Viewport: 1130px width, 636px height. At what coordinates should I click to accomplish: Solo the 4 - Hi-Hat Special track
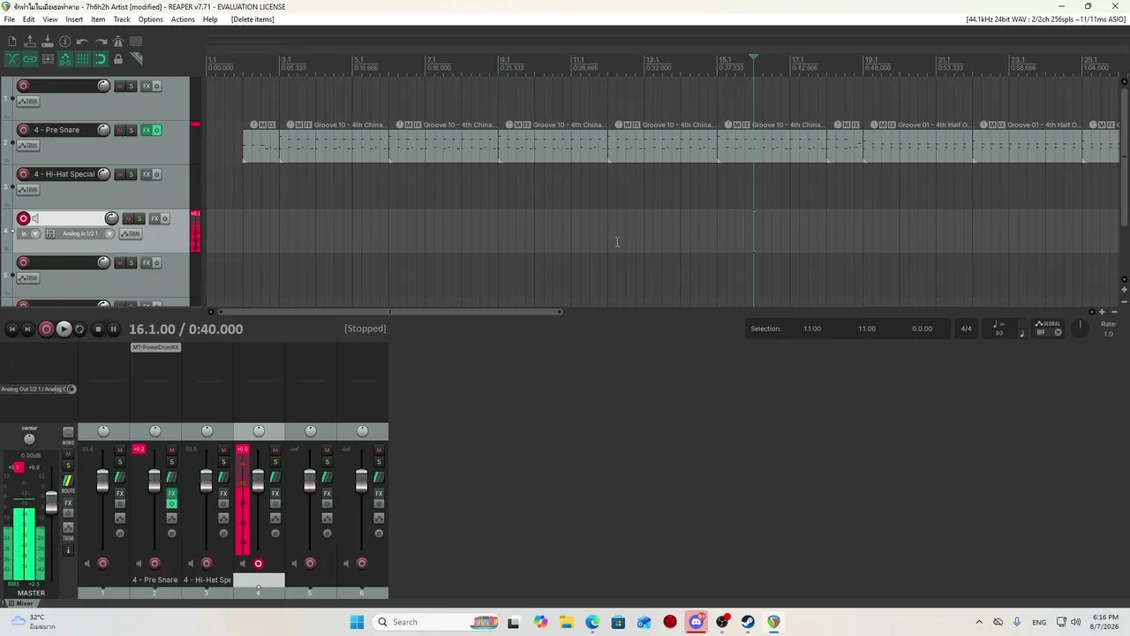(x=132, y=174)
